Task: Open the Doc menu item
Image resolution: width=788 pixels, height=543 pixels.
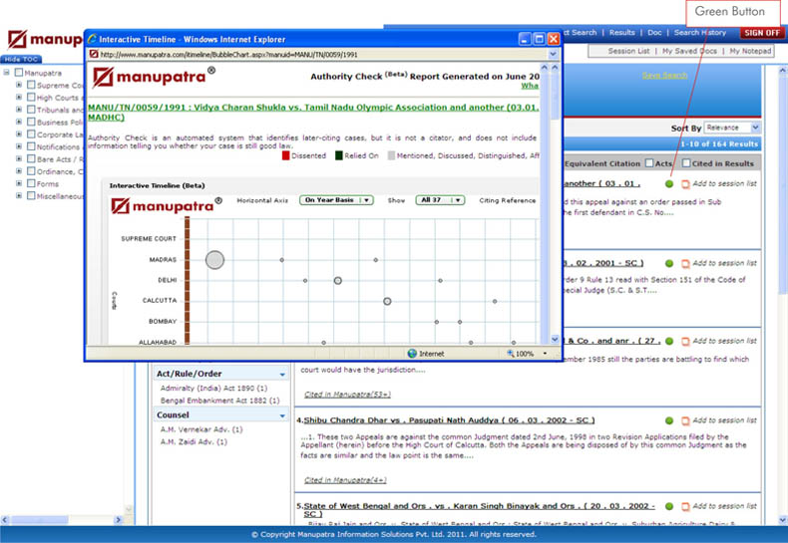Action: 654,33
